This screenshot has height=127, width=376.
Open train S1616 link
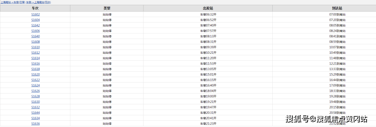36,63
